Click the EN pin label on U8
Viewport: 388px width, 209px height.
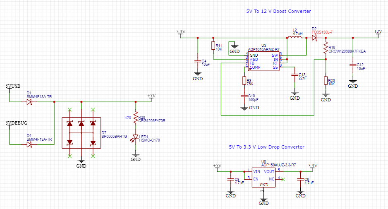pos(256,179)
